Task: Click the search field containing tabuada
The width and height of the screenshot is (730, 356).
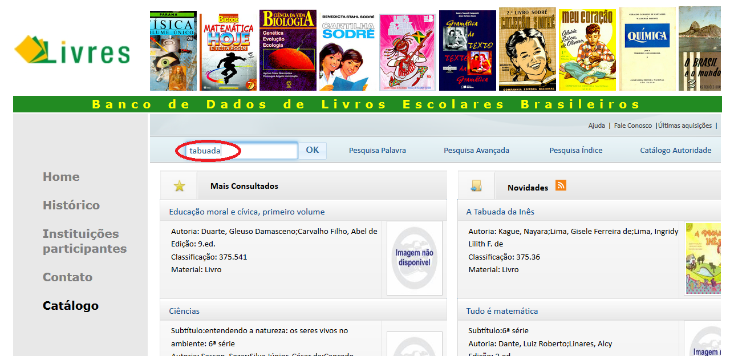Action: pos(242,151)
